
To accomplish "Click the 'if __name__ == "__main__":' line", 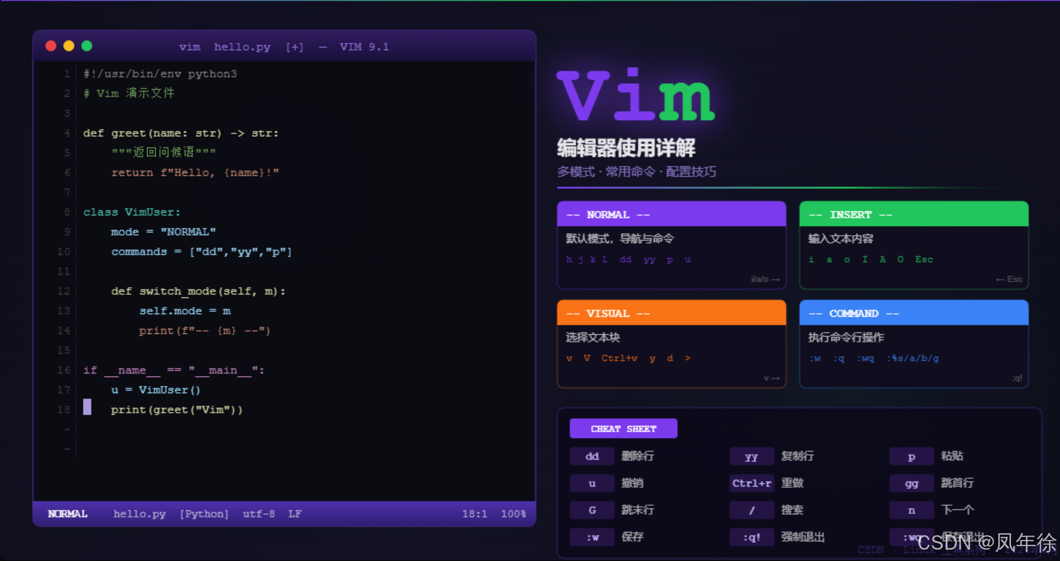I will click(x=174, y=370).
